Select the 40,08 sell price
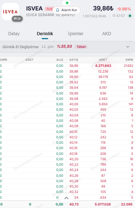Screen dimensions: 135x208 tap(74, 126)
